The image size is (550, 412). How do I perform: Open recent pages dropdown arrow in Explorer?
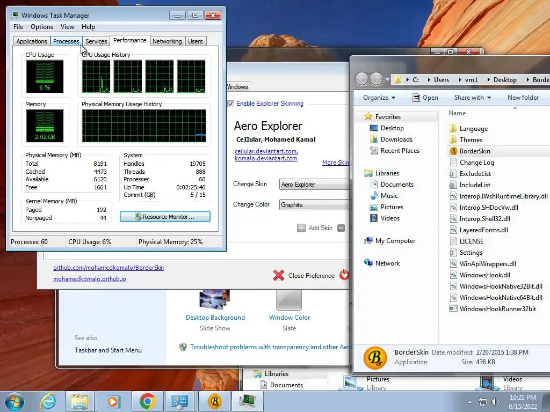[387, 79]
